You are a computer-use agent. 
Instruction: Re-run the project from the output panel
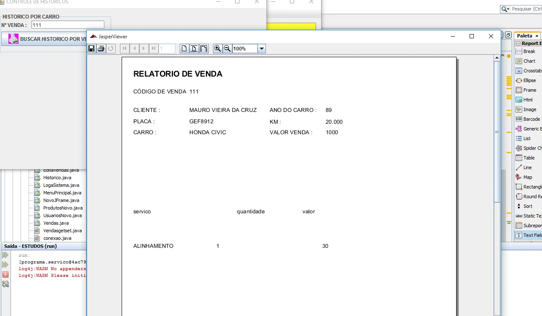coord(5,255)
